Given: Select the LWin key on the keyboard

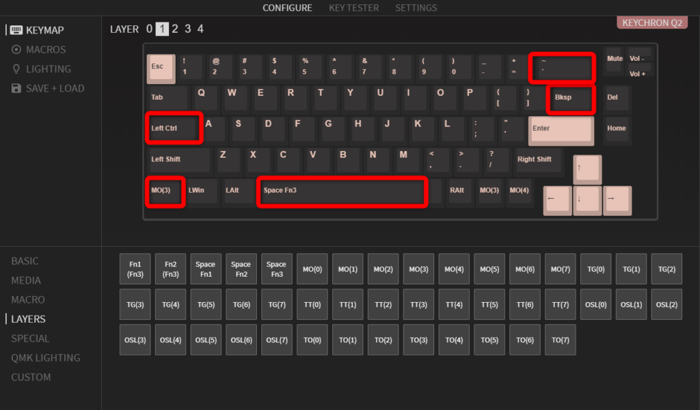Looking at the screenshot, I should point(202,192).
